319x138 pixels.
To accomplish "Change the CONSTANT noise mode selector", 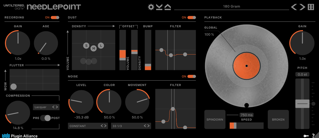I will click(x=88, y=126).
